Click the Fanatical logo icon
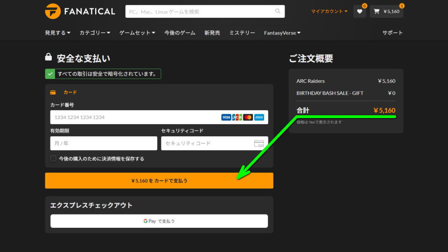The width and height of the screenshot is (448, 252). click(53, 11)
